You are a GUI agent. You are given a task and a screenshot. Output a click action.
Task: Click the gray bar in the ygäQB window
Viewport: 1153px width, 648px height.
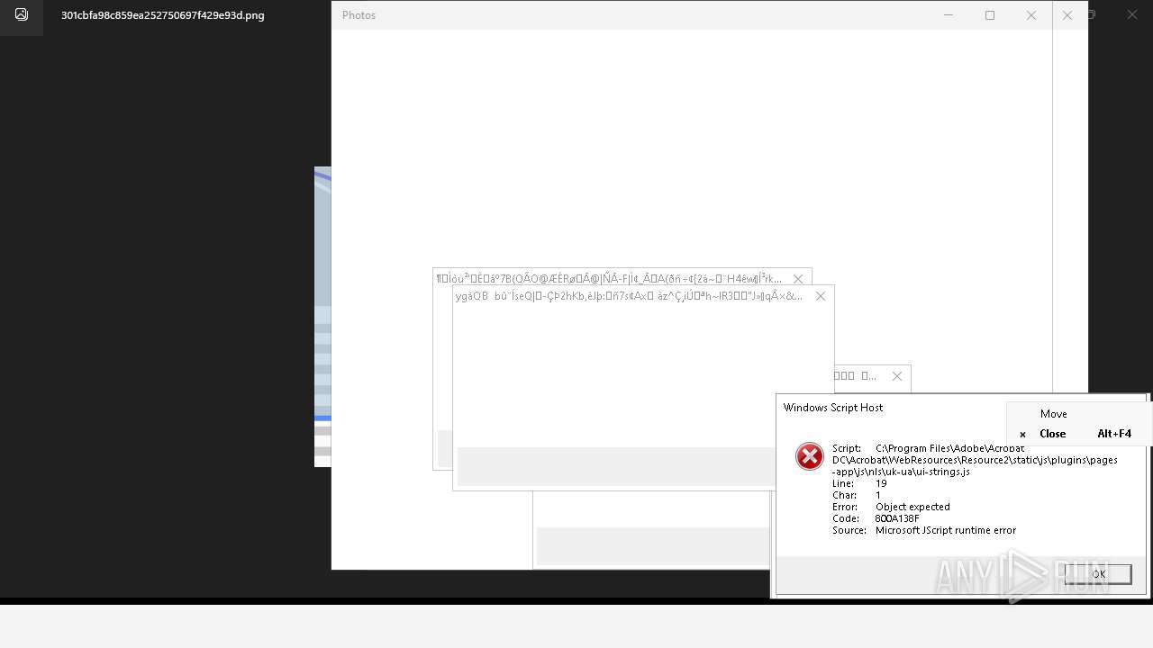(617, 466)
